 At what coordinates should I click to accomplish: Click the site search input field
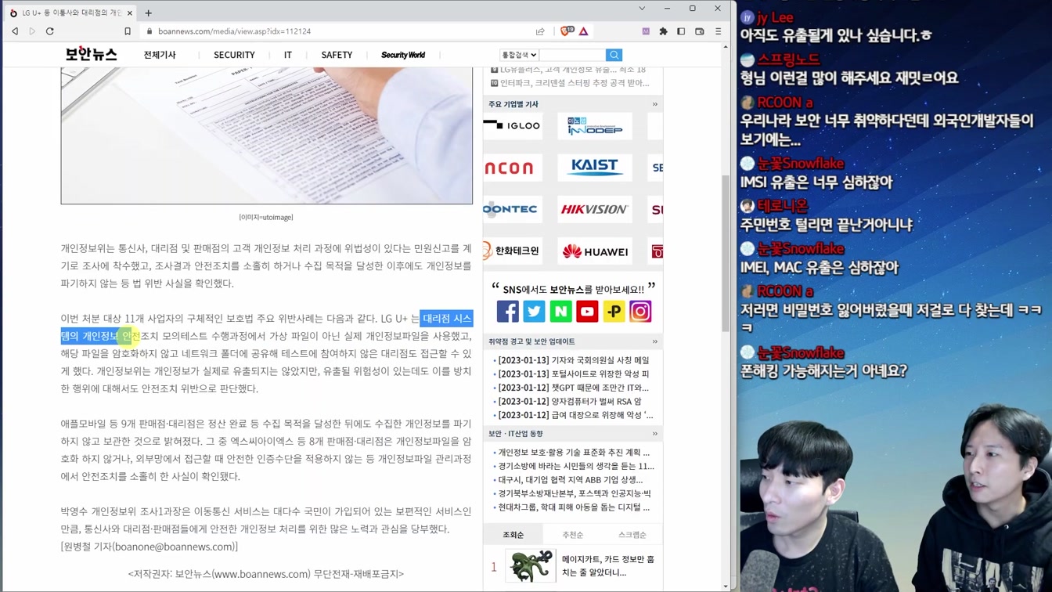pos(572,55)
